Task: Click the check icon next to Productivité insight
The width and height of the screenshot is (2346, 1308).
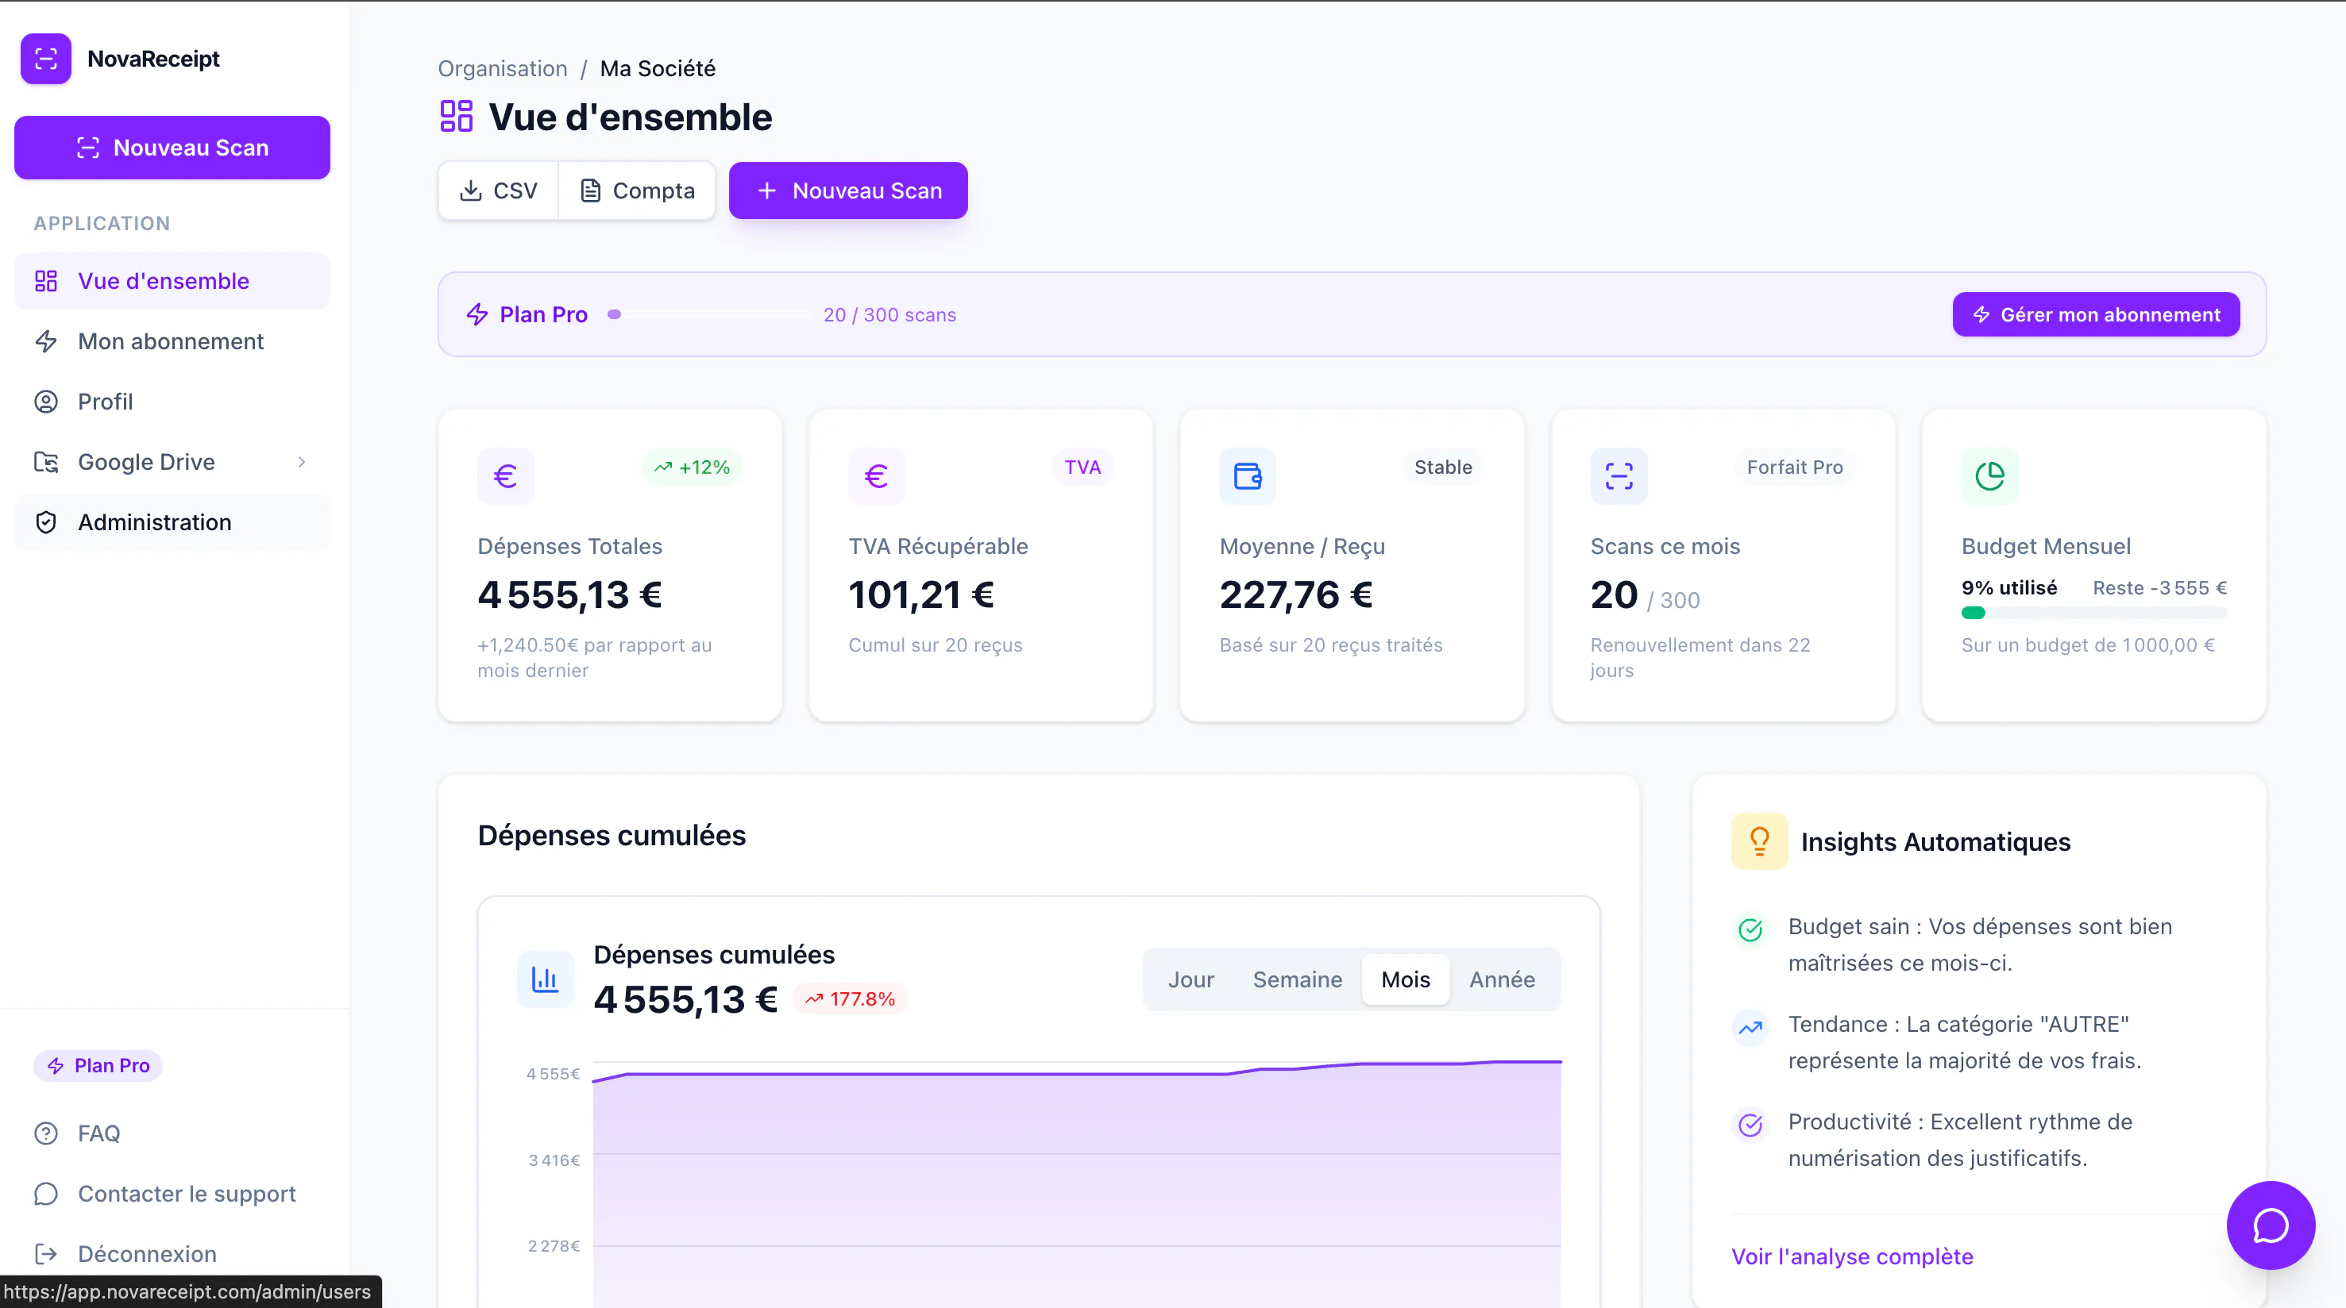Action: [1750, 1125]
